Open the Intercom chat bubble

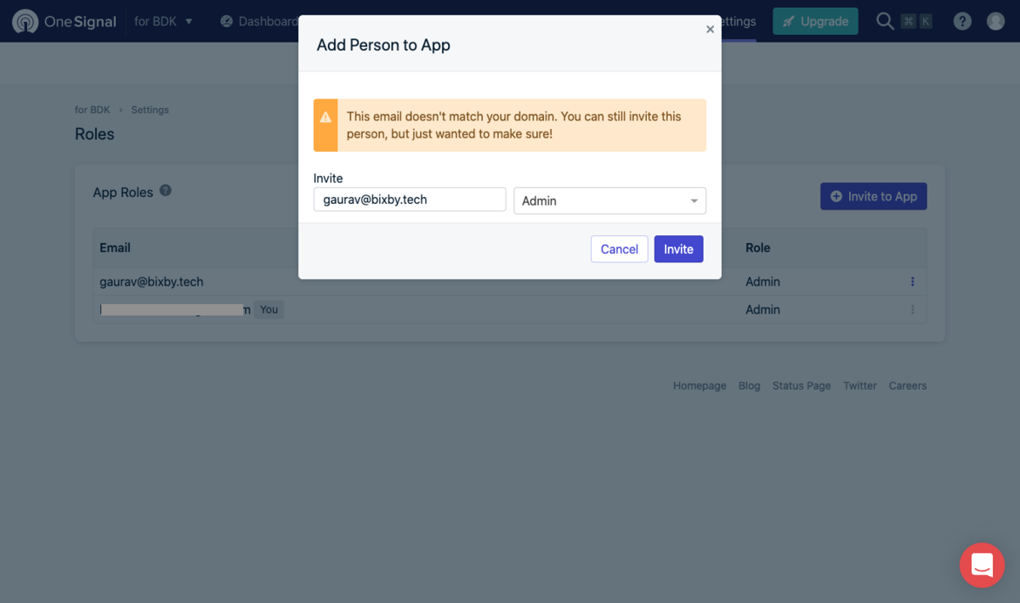coord(982,565)
